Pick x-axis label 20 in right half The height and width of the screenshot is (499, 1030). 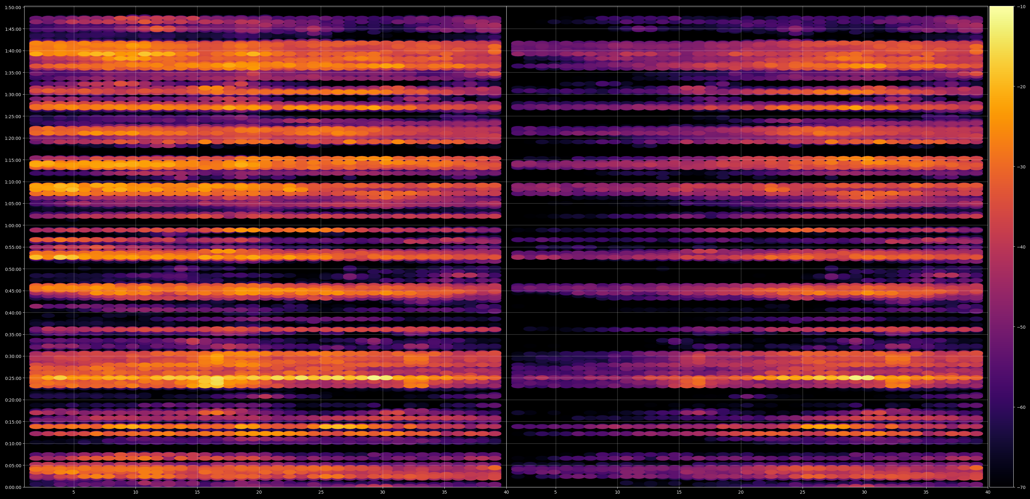(x=741, y=492)
